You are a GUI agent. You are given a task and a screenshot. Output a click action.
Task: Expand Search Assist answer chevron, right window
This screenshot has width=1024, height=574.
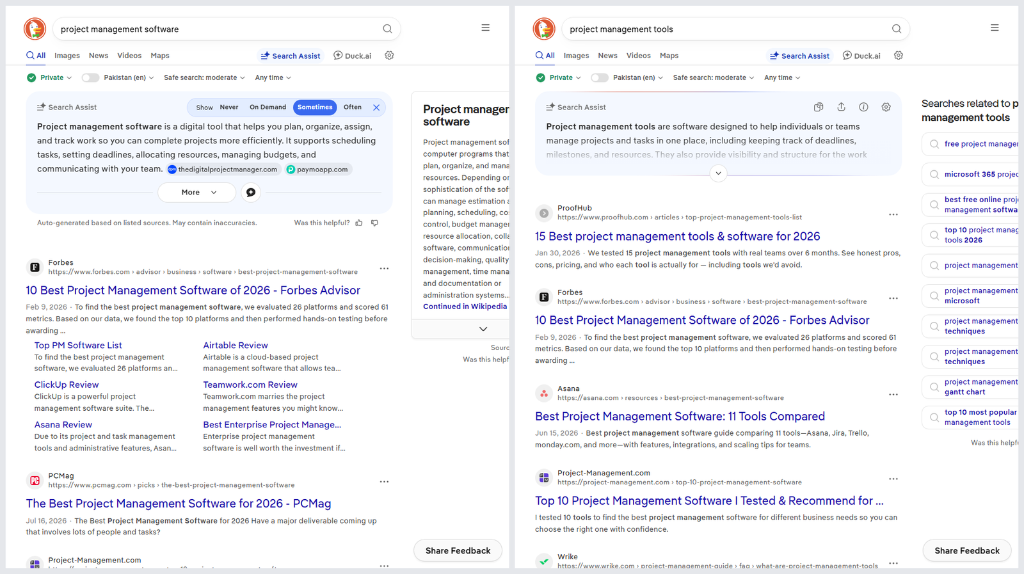[718, 173]
